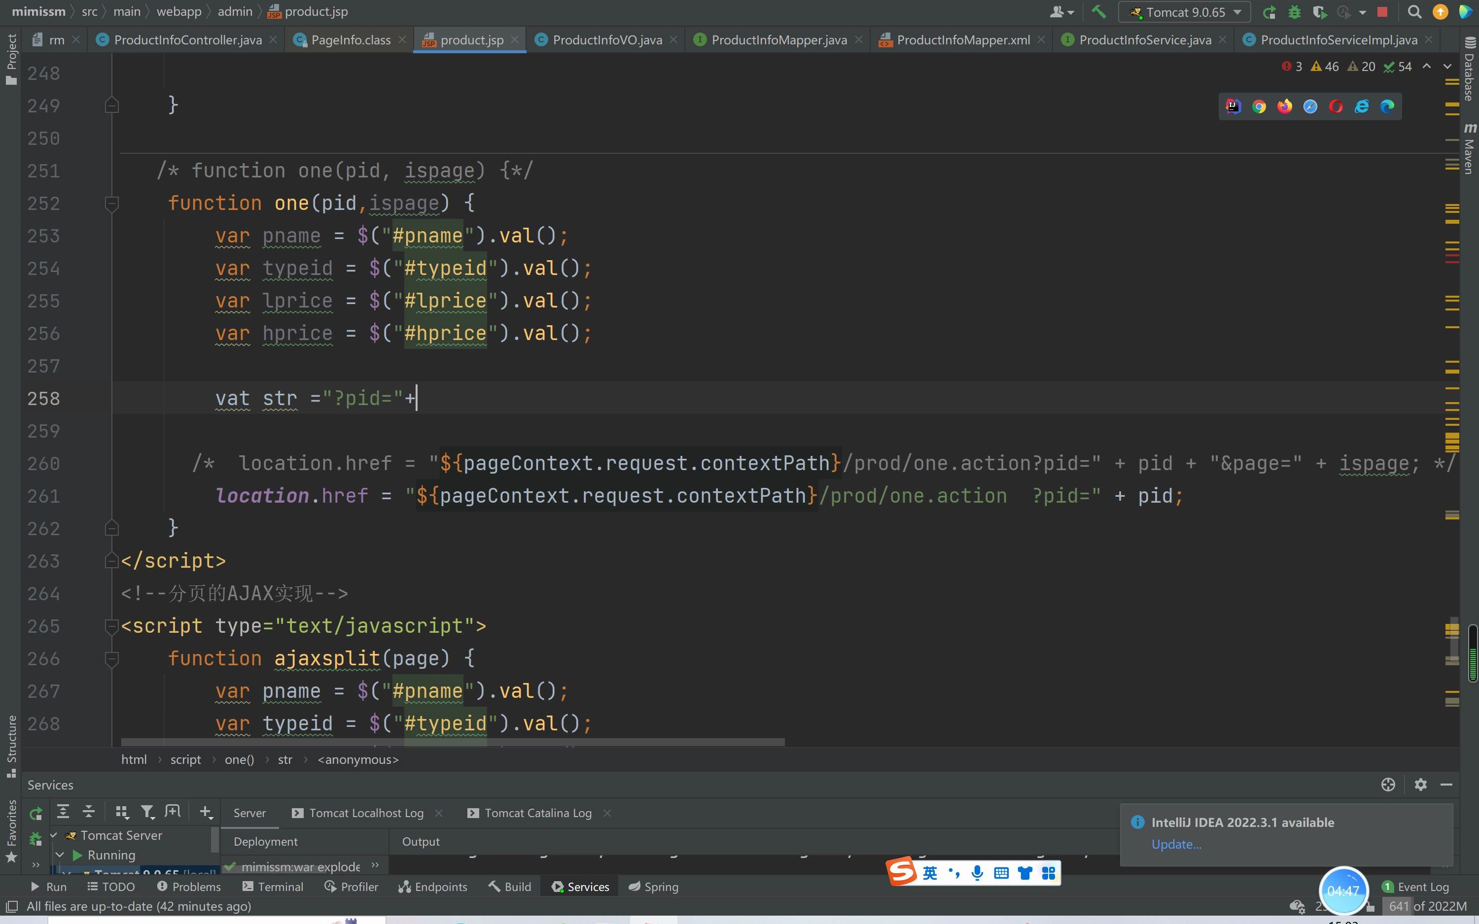
Task: Click the orange update arrow icon
Action: tap(1441, 12)
